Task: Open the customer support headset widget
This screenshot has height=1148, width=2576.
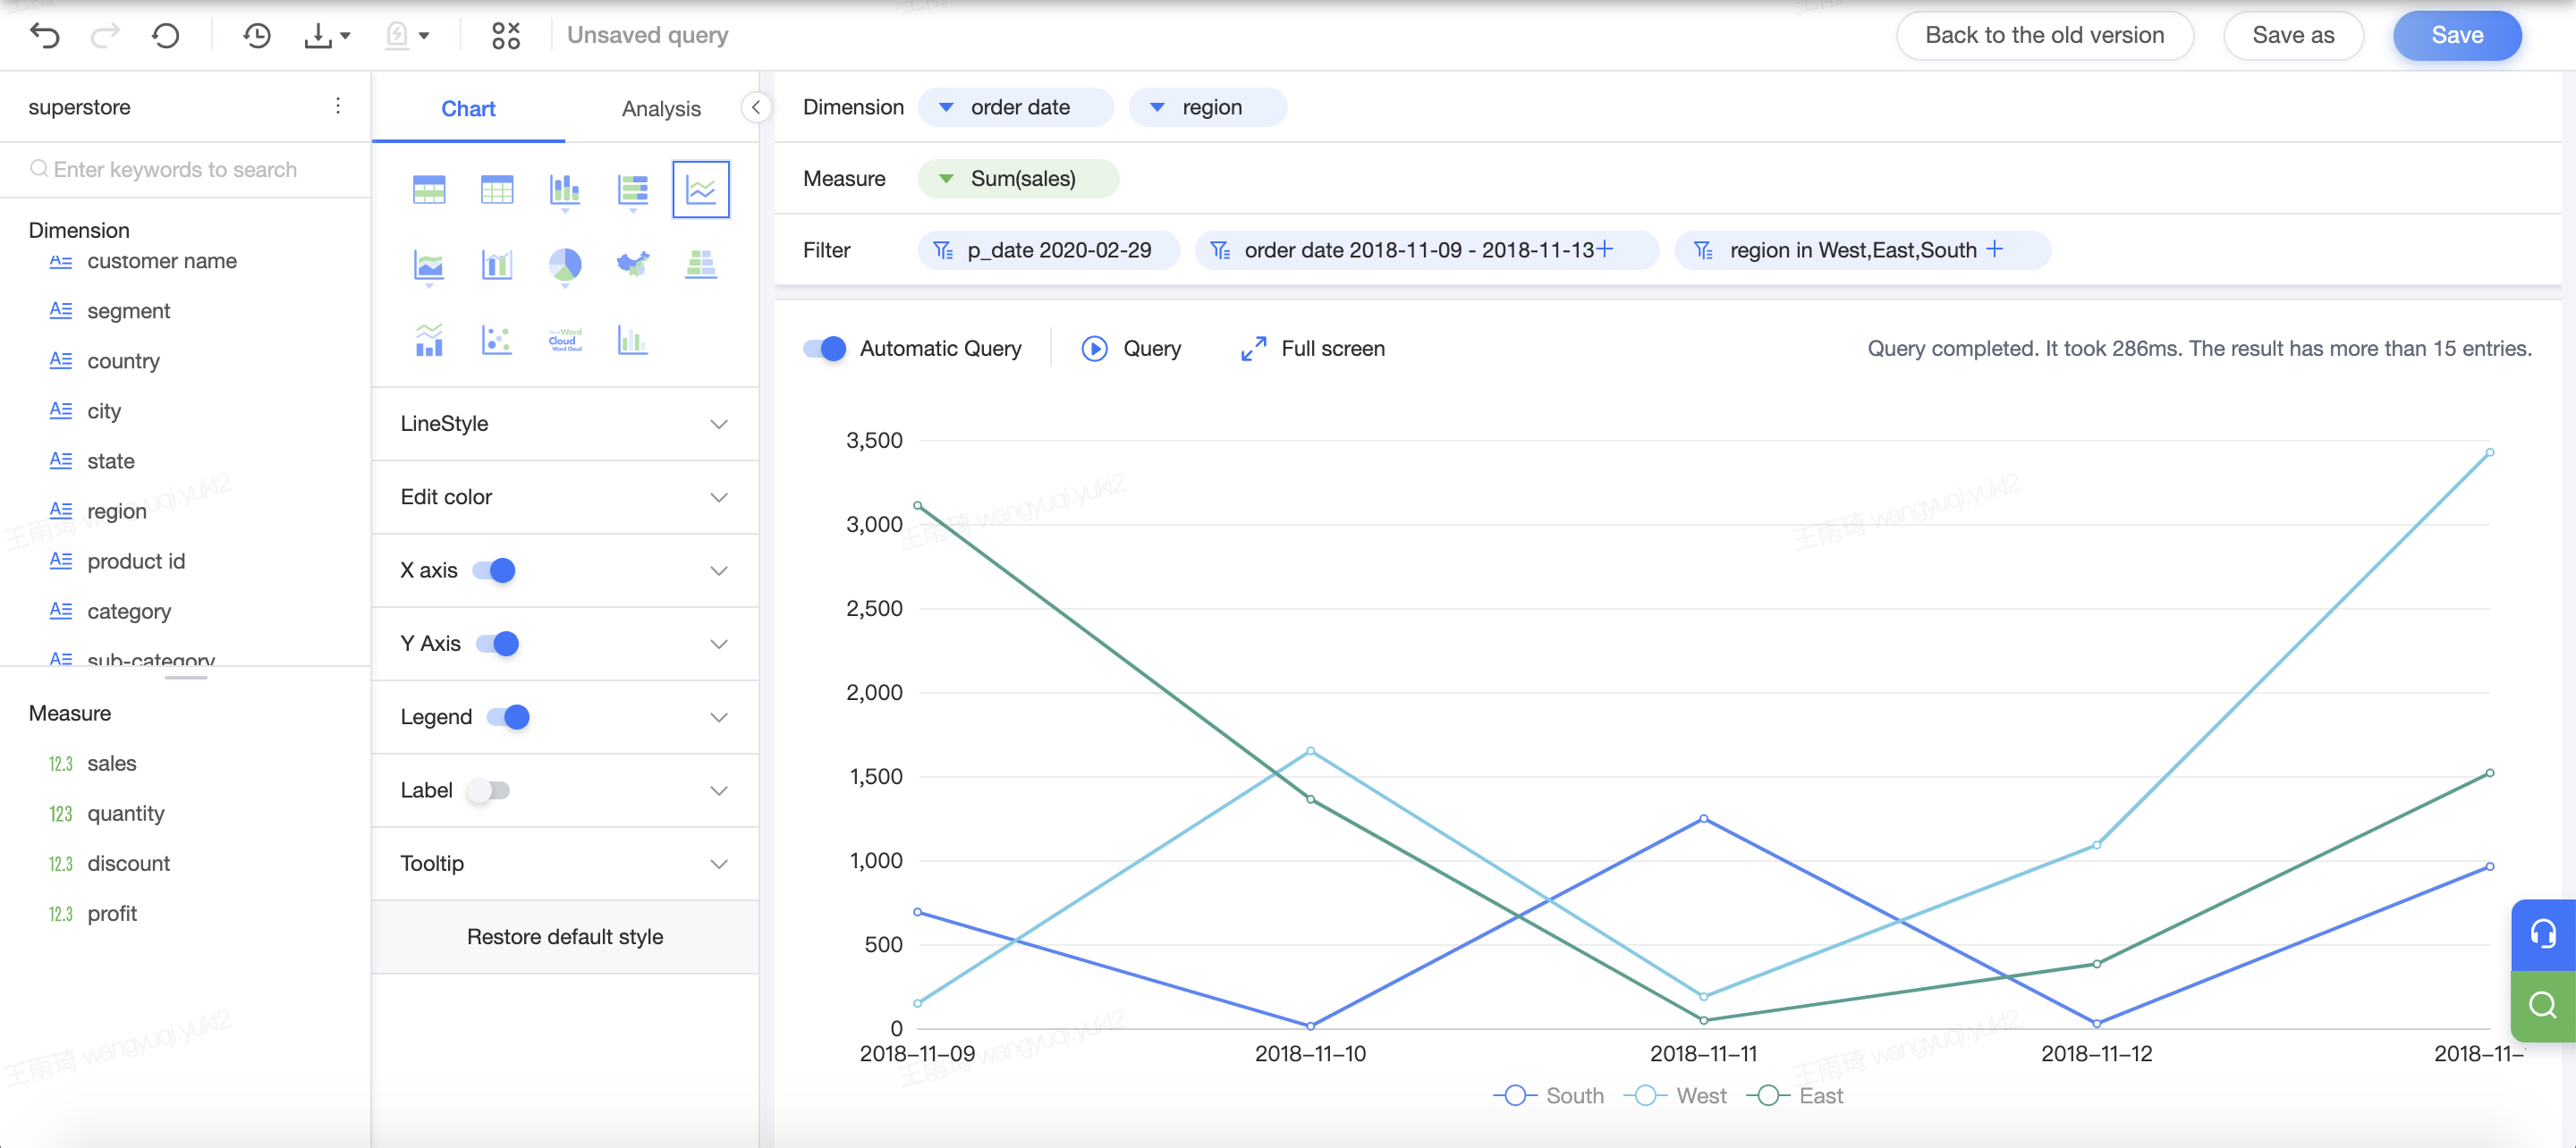Action: [x=2543, y=934]
